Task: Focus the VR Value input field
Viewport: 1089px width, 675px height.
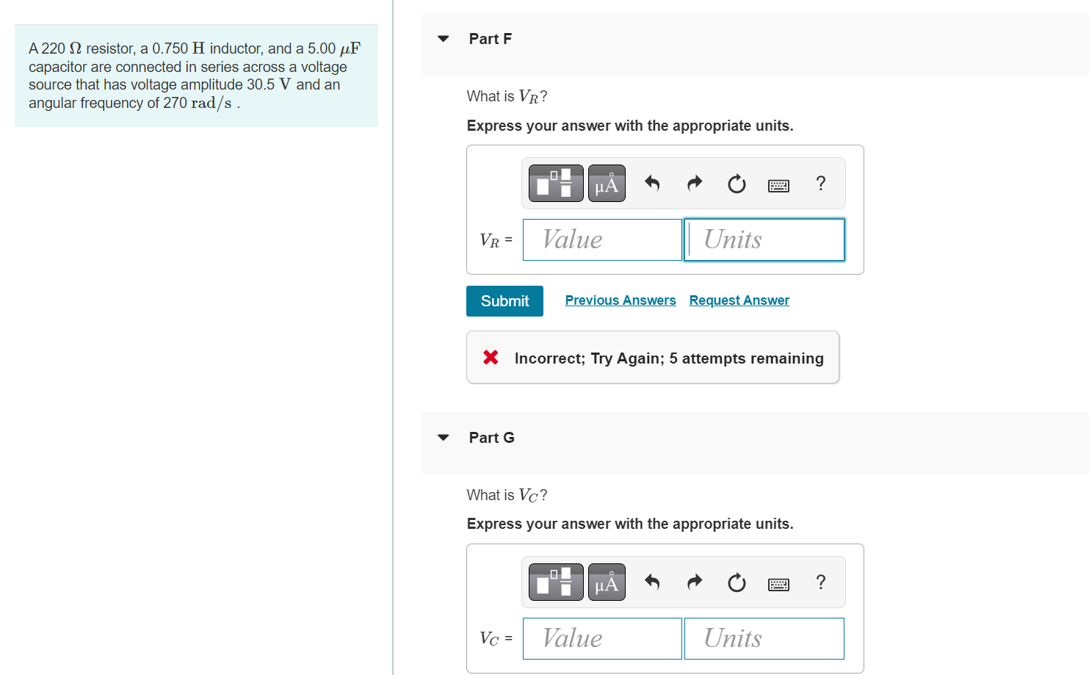Action: [x=602, y=239]
